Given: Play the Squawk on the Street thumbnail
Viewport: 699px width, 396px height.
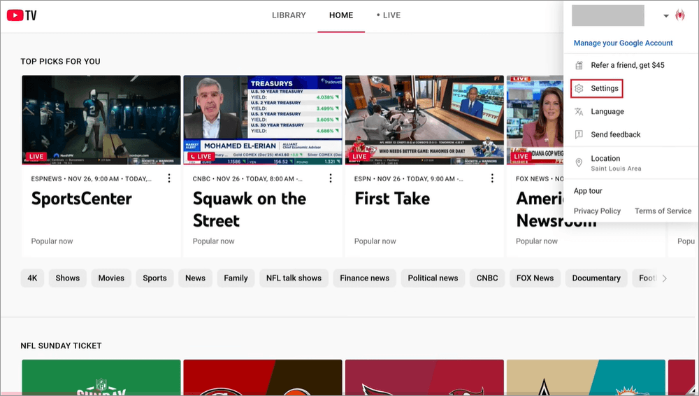Looking at the screenshot, I should [x=263, y=120].
